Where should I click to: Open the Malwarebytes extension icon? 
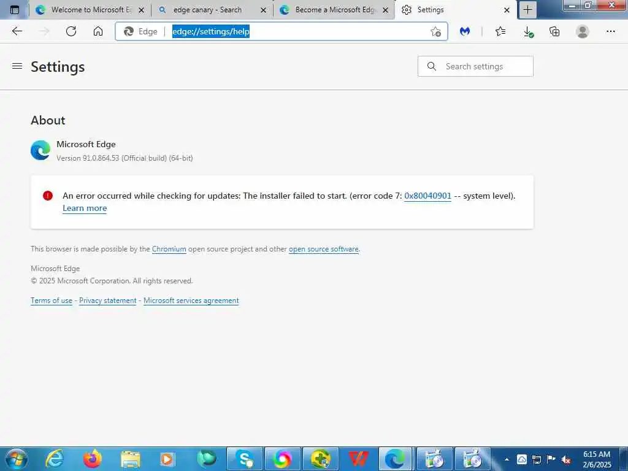(x=465, y=31)
